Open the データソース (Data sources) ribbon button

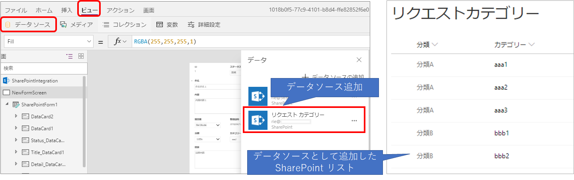click(x=29, y=25)
